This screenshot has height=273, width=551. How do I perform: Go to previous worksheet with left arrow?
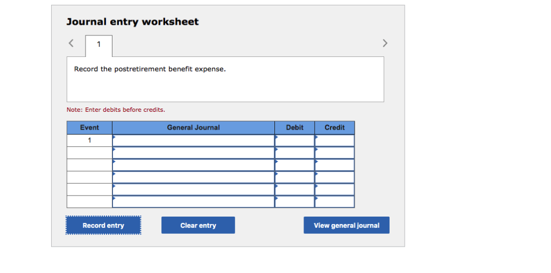coord(71,43)
